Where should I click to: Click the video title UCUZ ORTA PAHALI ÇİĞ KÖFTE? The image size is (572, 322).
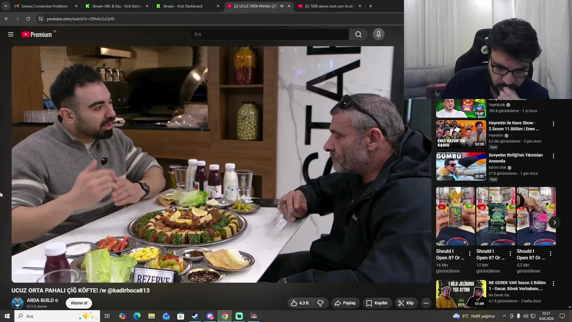80,290
